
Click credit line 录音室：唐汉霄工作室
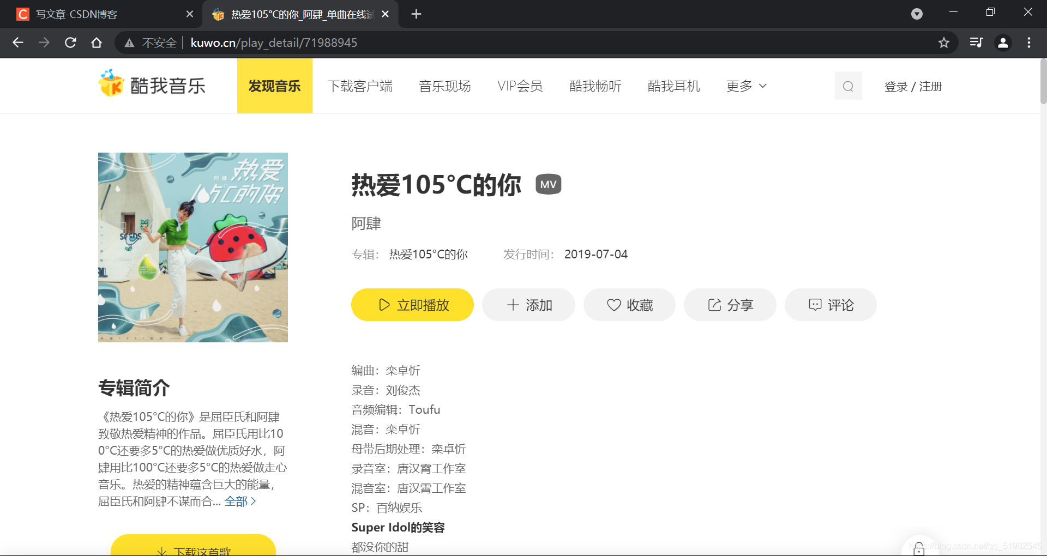pos(409,469)
